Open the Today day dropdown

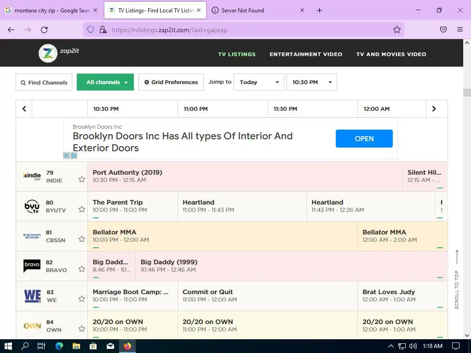click(258, 82)
